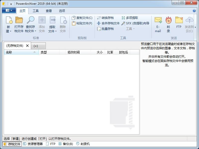Open the 新建 dropdown arrow
This screenshot has width=199, height=149.
point(10,31)
